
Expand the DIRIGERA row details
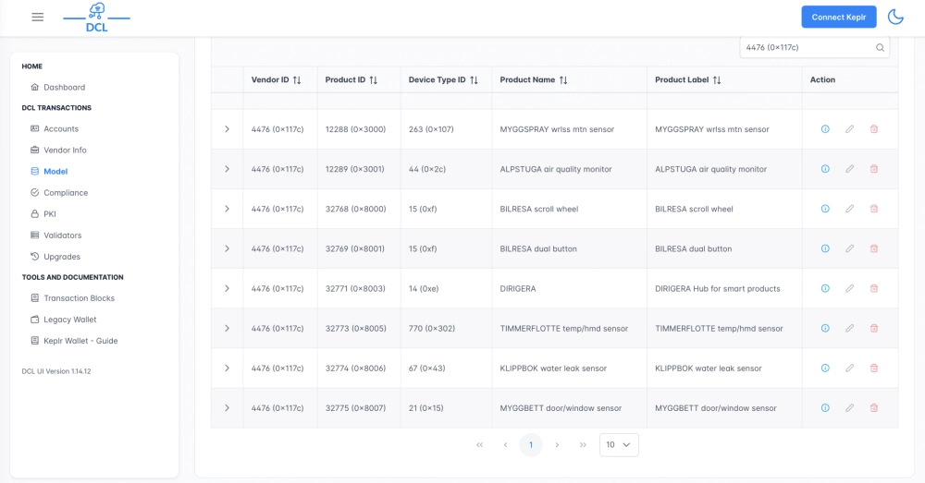227,288
